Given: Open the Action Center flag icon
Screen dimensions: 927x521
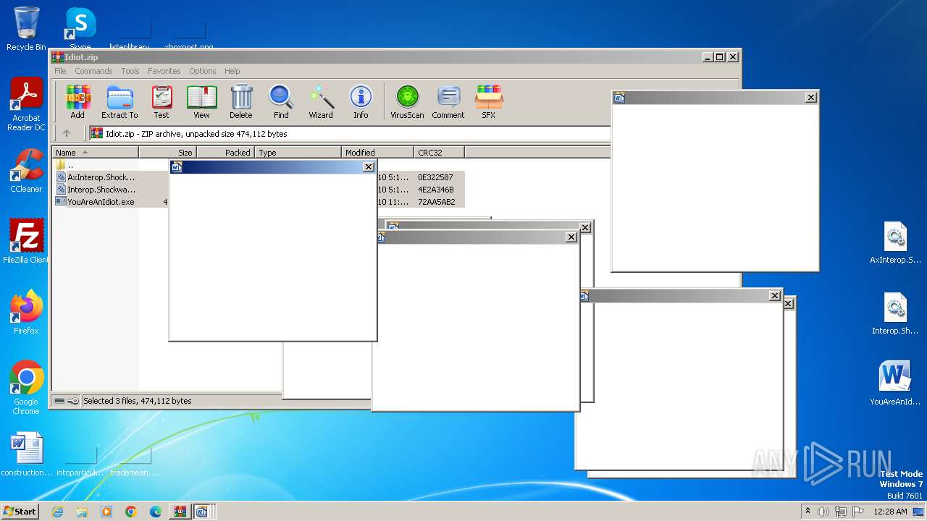Looking at the screenshot, I should point(858,512).
